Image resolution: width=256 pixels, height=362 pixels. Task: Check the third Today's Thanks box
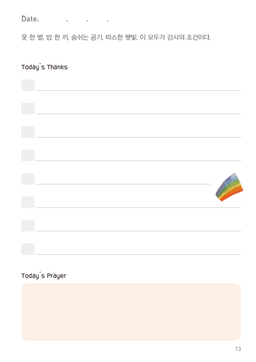click(x=28, y=132)
